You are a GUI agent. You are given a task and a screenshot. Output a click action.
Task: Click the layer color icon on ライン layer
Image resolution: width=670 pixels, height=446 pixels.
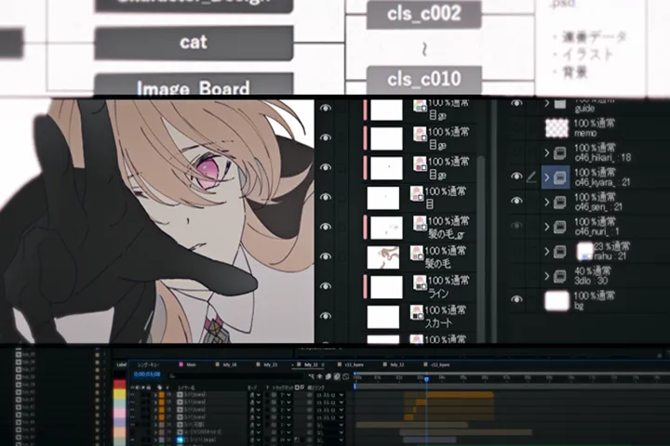pyautogui.click(x=420, y=282)
